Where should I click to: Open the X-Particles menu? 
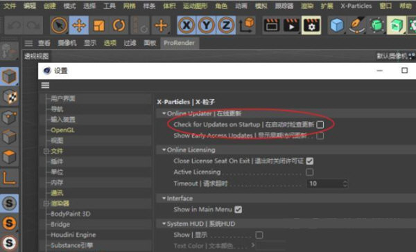pos(356,6)
